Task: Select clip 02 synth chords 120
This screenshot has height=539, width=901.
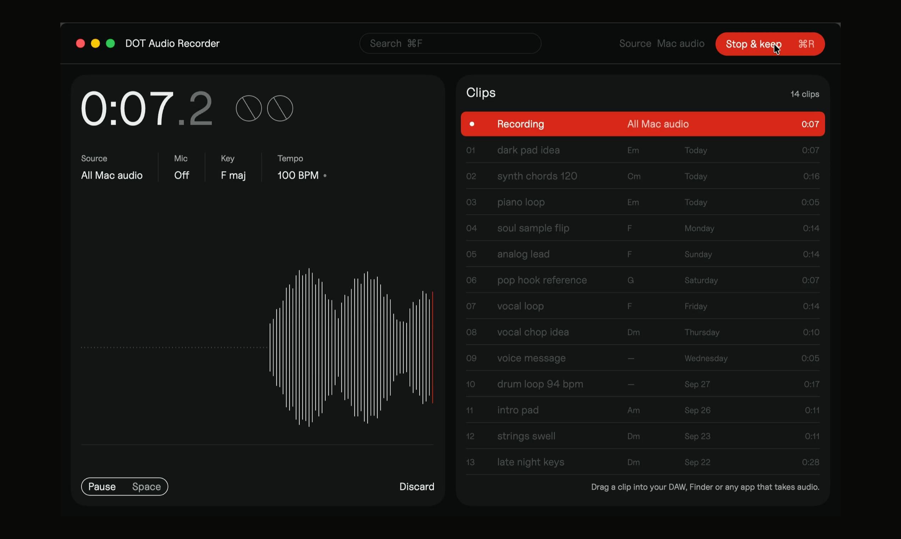Action: (x=643, y=176)
